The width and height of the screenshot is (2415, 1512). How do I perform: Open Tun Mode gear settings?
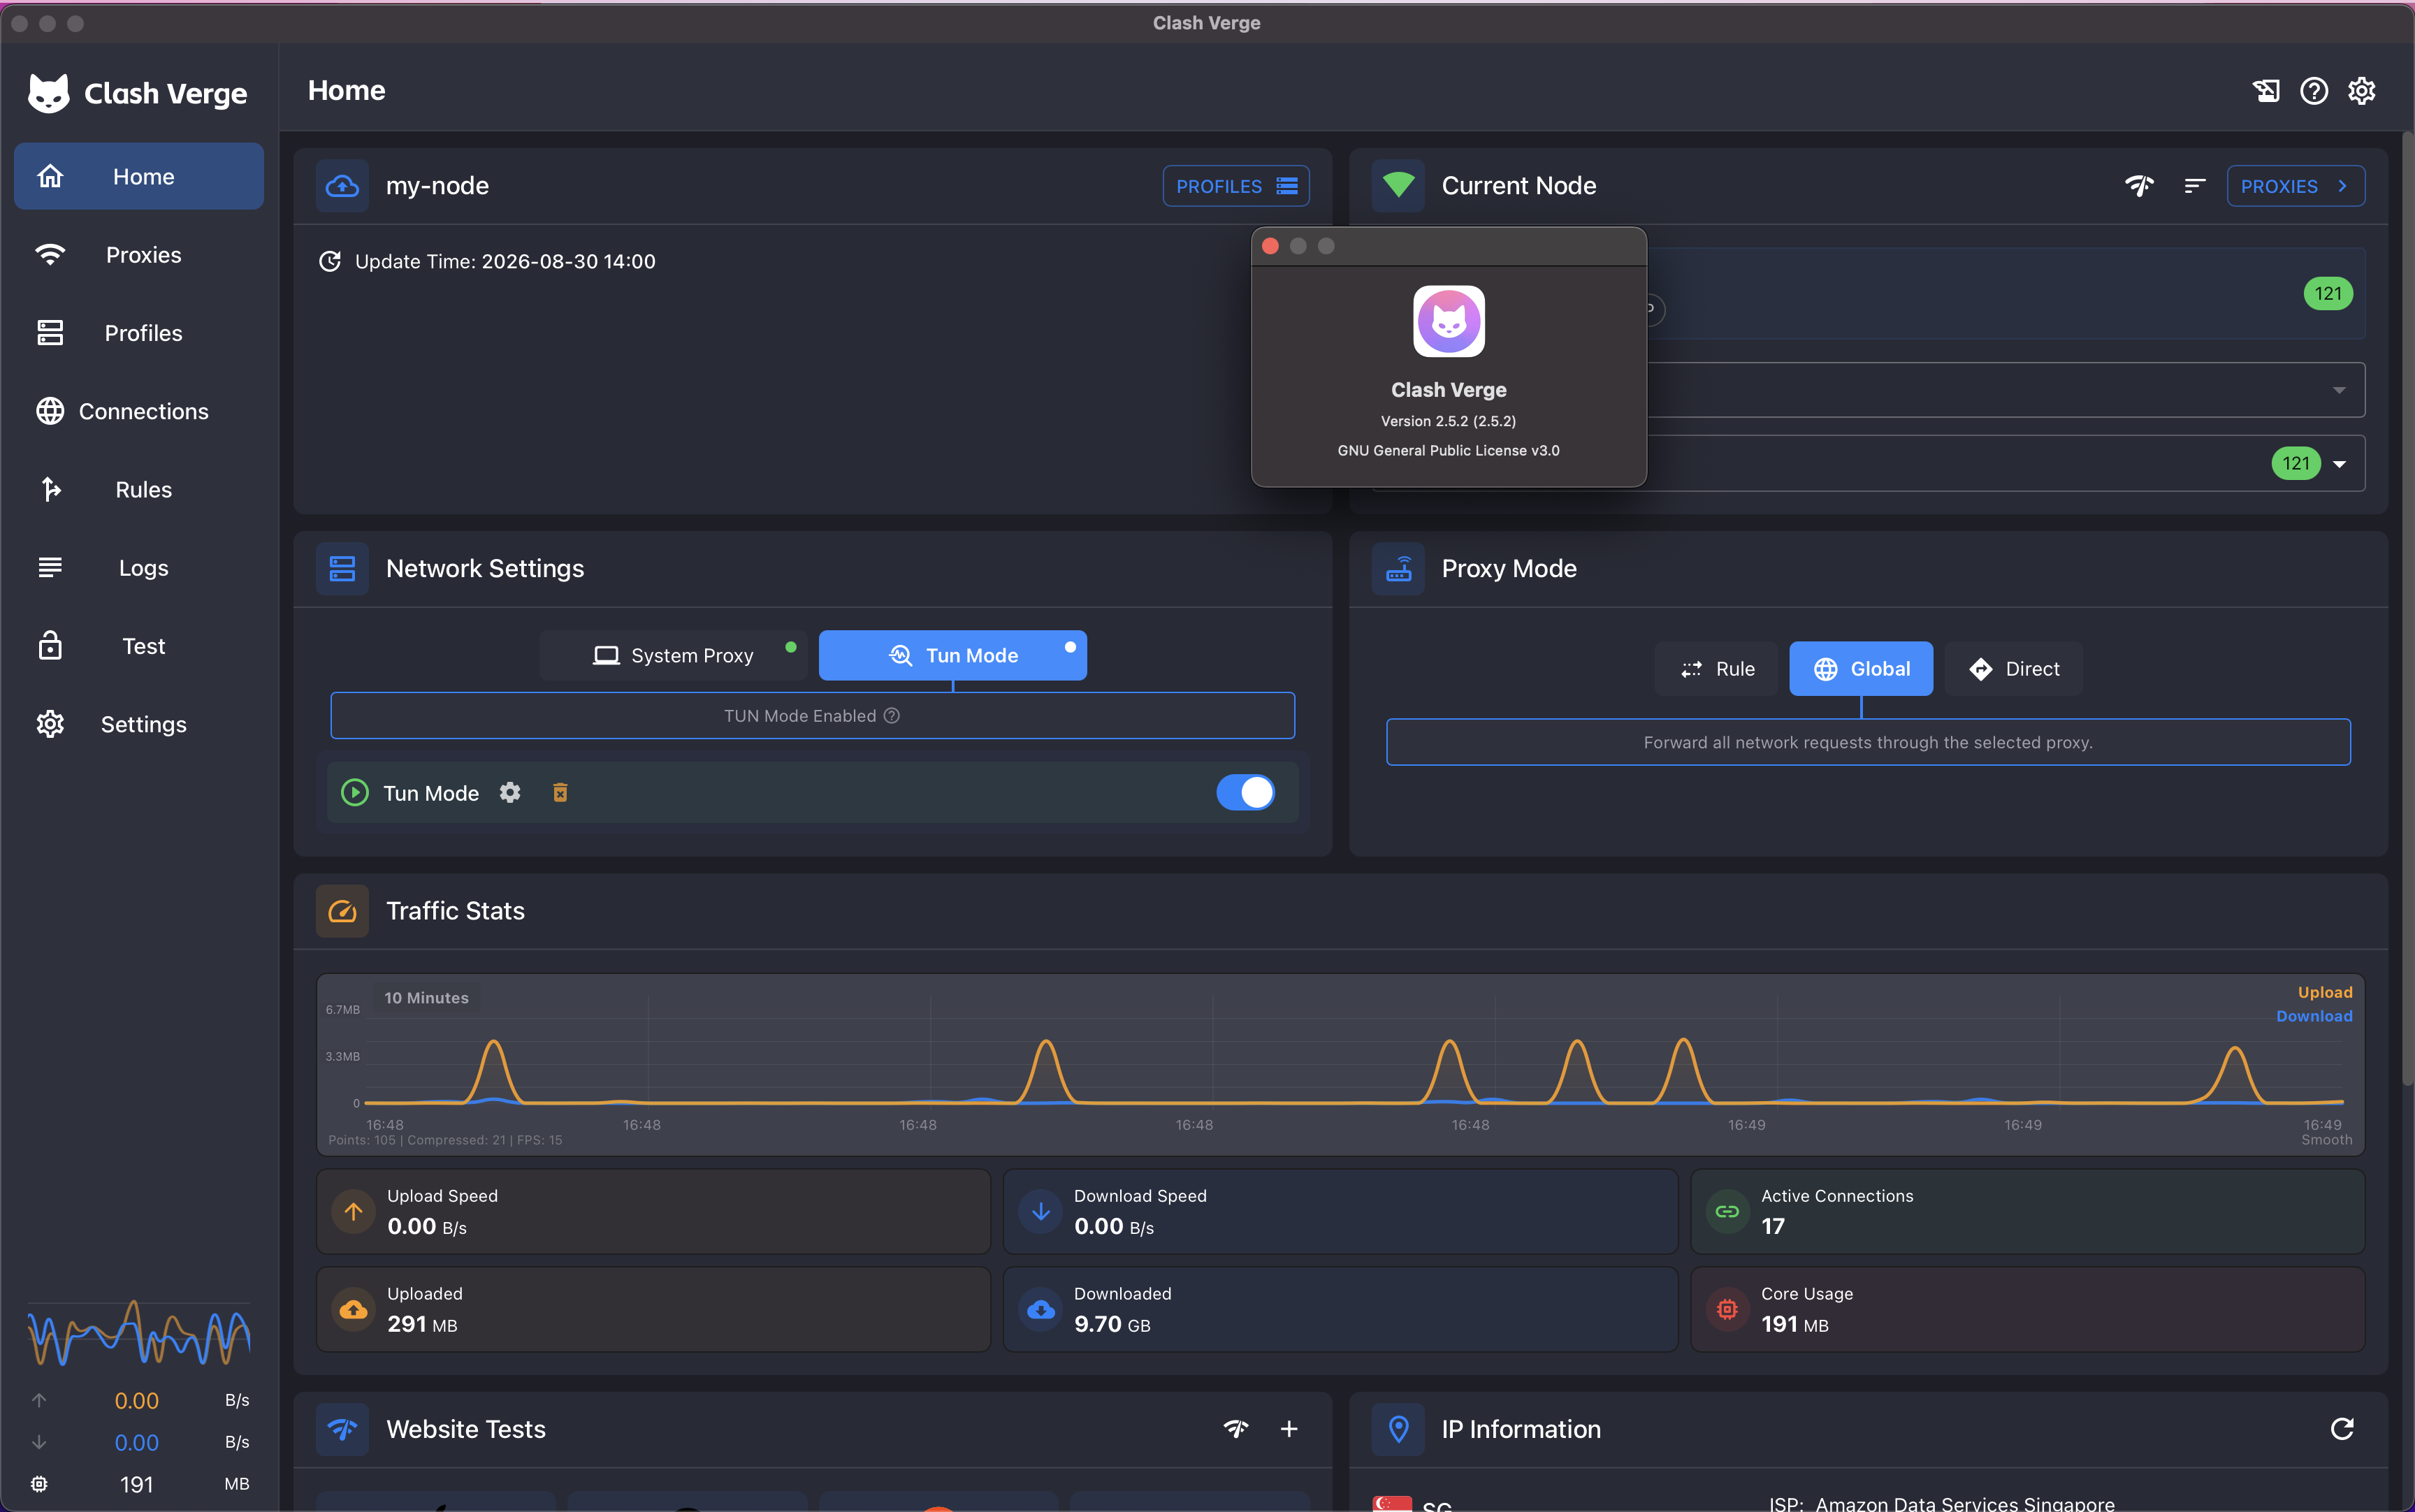click(510, 793)
